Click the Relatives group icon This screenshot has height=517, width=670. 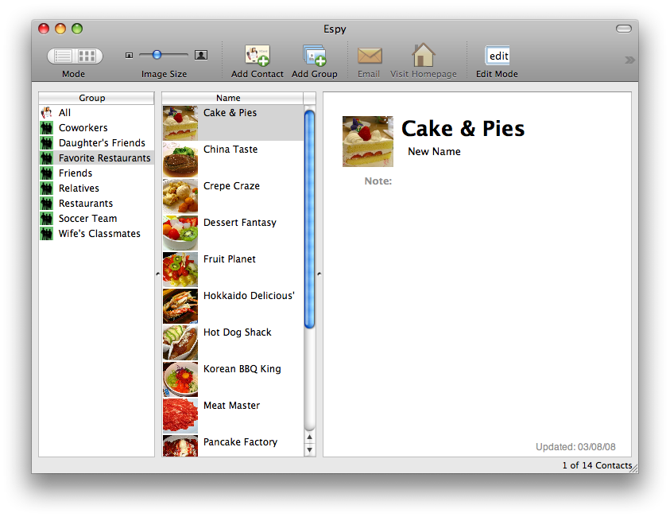(x=47, y=189)
